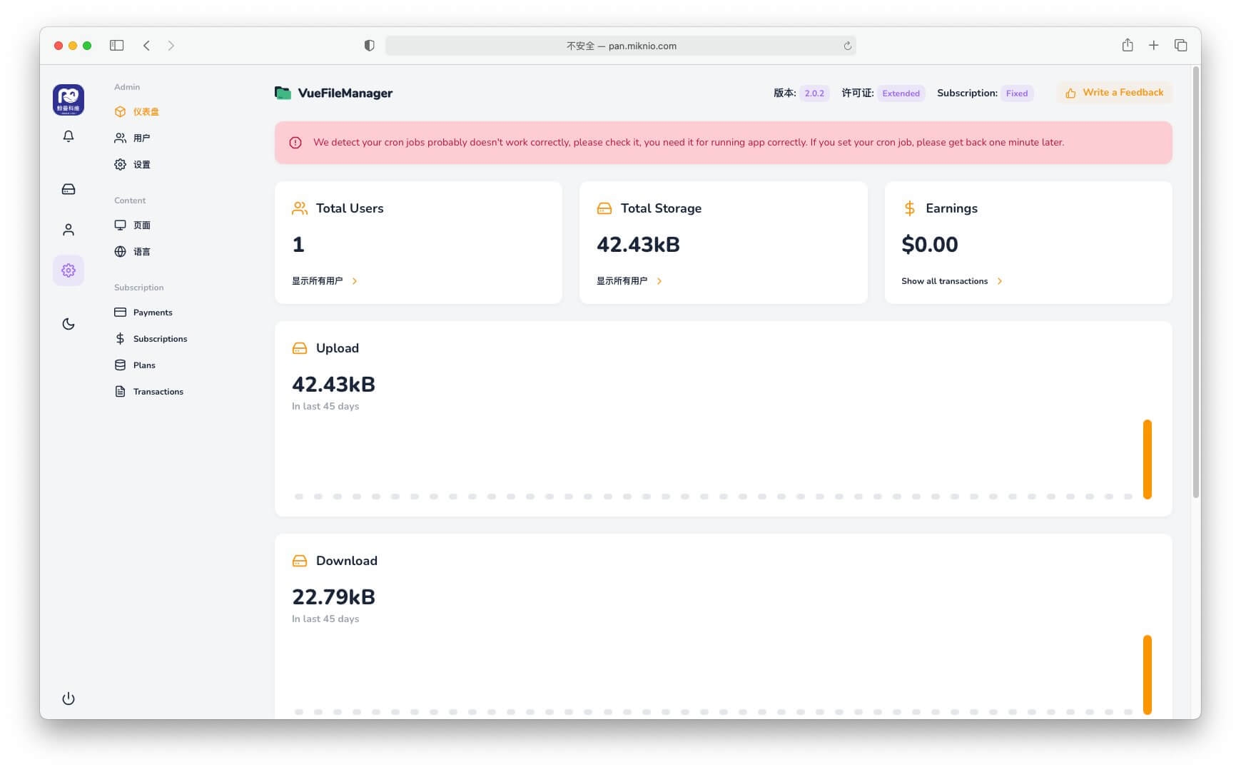Screen dimensions: 1241x772
Task: Select the 用户 users icon in sidebar
Action: point(121,138)
